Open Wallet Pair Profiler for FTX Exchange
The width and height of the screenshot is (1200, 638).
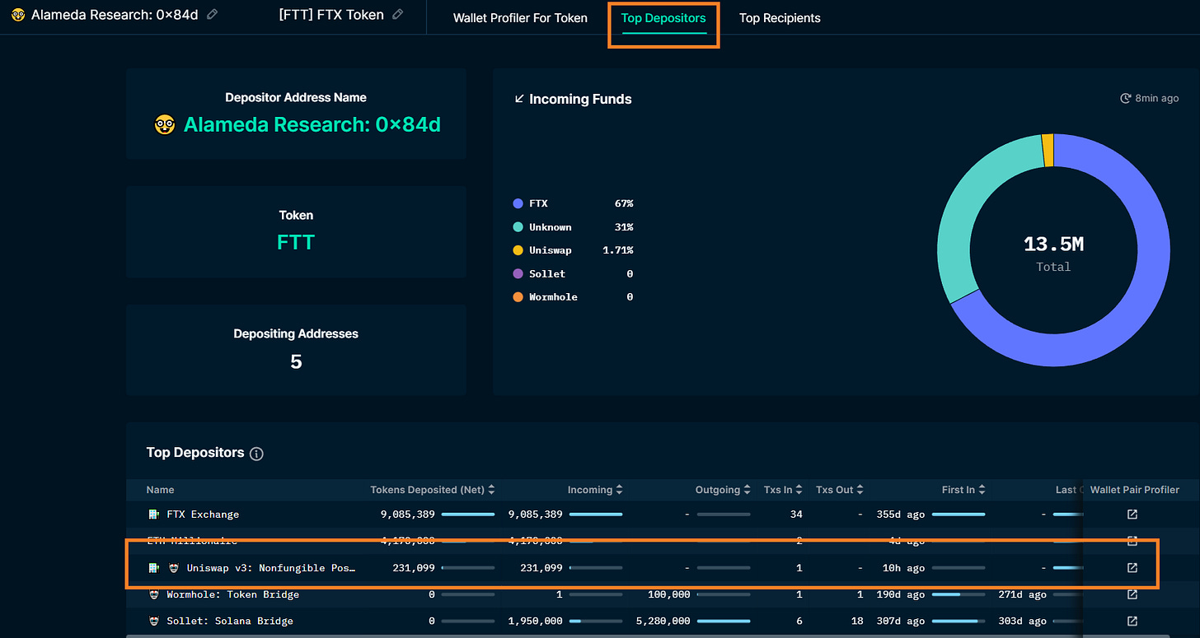coord(1132,515)
